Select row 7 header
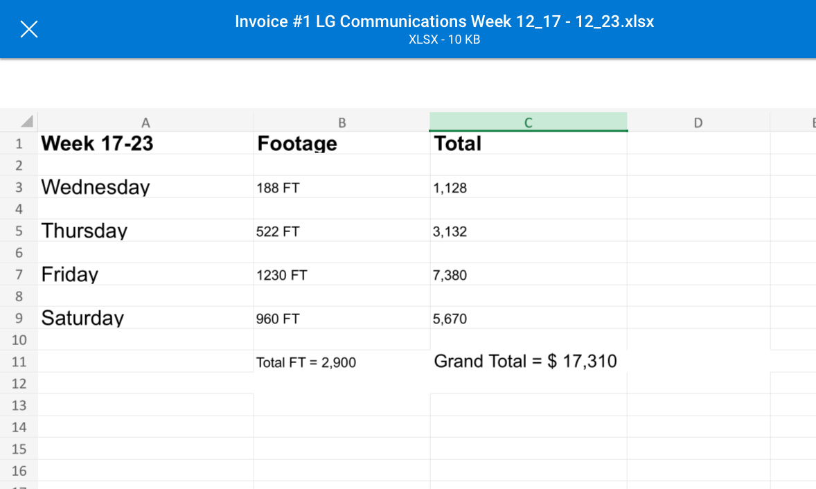This screenshot has width=816, height=489. (19, 274)
